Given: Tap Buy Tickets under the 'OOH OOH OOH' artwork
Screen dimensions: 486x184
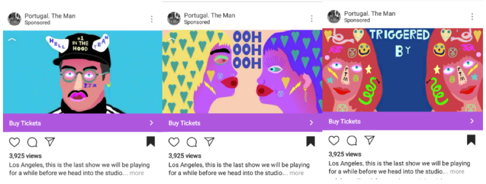Looking at the screenshot, I should pos(243,123).
